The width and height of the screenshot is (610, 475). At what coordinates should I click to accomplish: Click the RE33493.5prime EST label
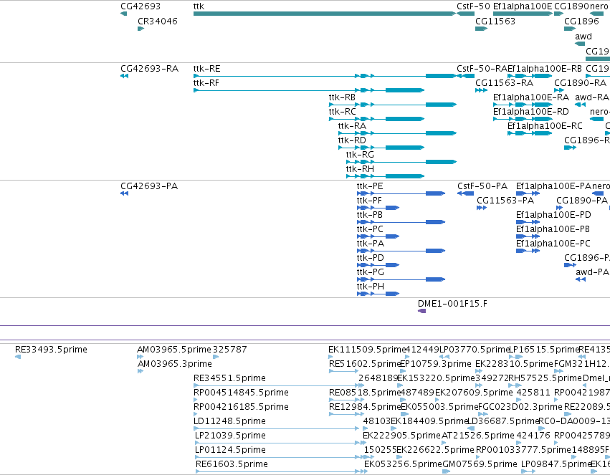click(51, 350)
